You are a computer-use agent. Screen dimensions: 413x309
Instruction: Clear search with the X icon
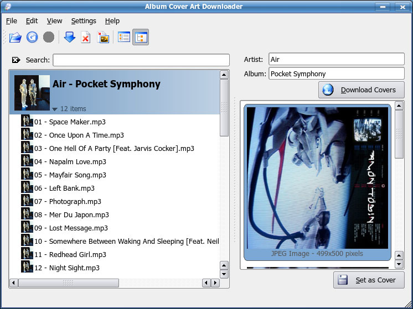pos(16,60)
